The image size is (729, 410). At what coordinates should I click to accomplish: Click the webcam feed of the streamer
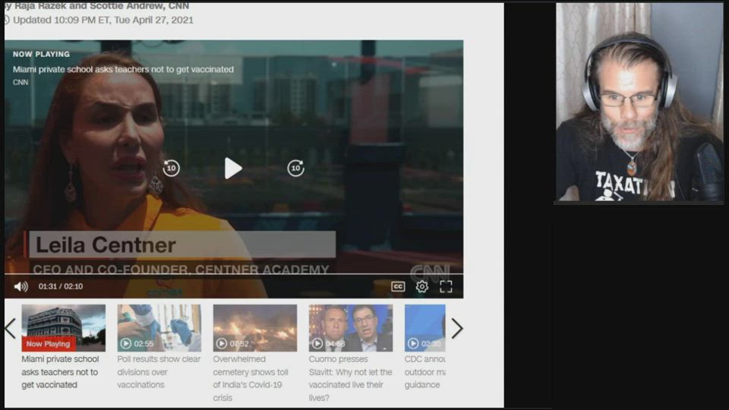[639, 102]
